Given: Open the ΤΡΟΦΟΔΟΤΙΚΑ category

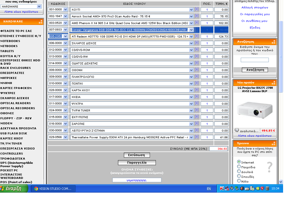Looking at the screenshot, I should coord(13,158).
